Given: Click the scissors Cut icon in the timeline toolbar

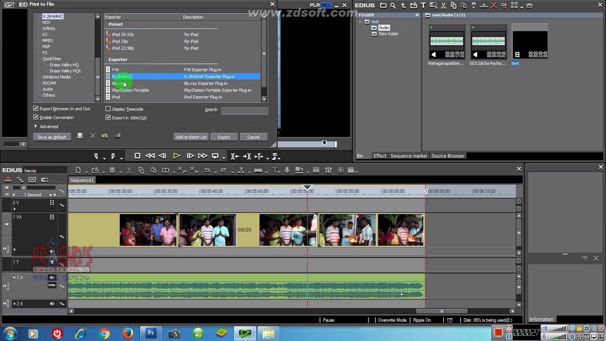Looking at the screenshot, I should (x=129, y=170).
